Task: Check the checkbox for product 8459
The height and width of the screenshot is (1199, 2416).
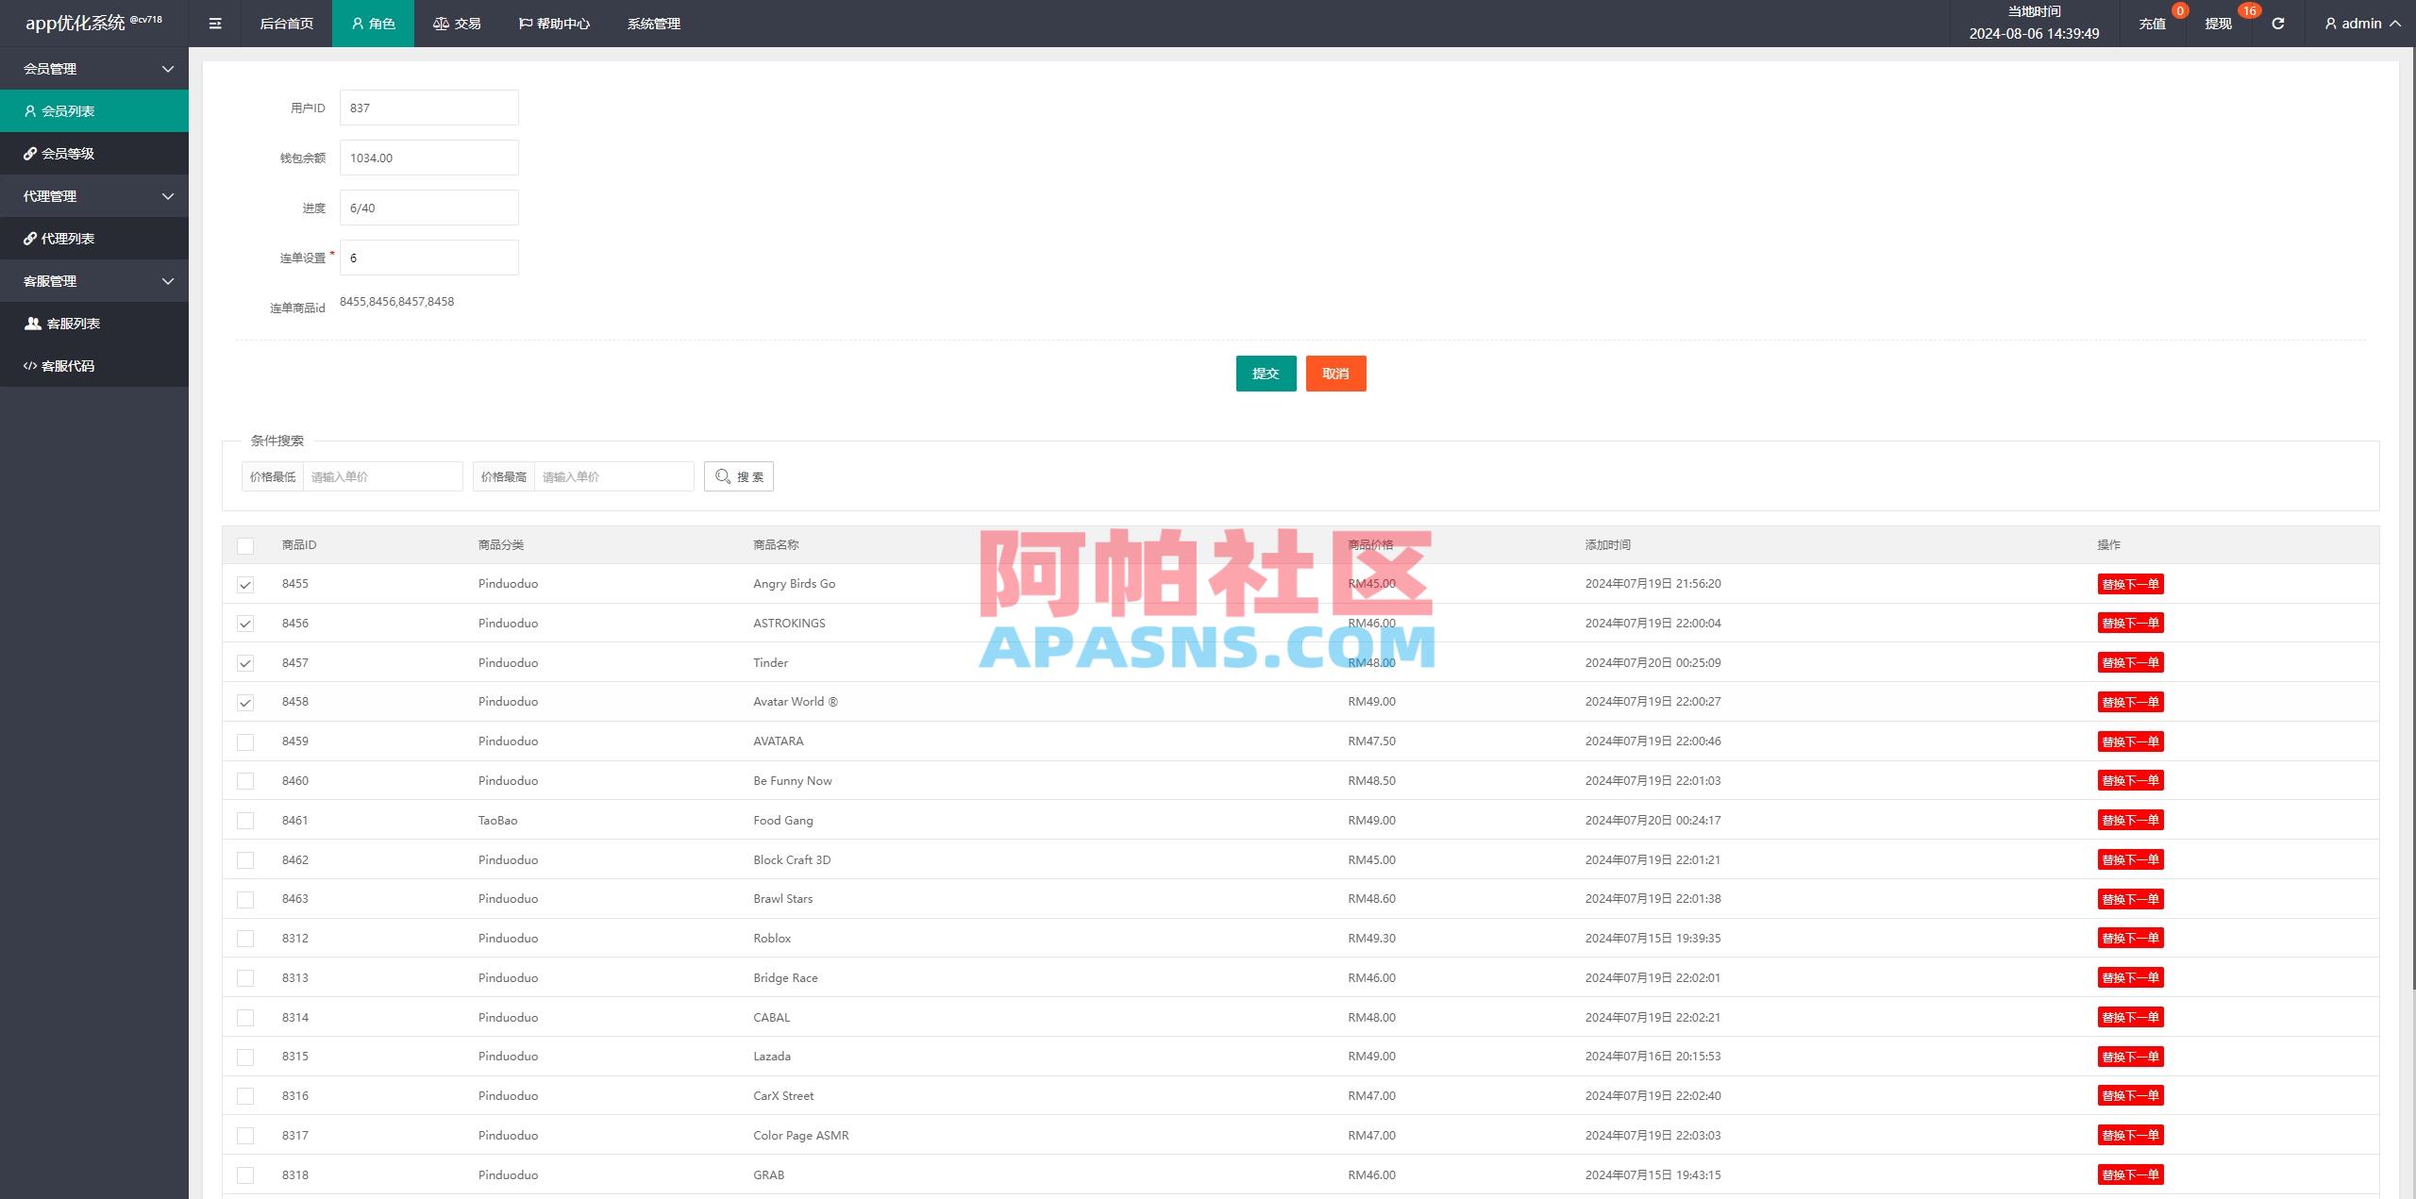Action: point(246,741)
